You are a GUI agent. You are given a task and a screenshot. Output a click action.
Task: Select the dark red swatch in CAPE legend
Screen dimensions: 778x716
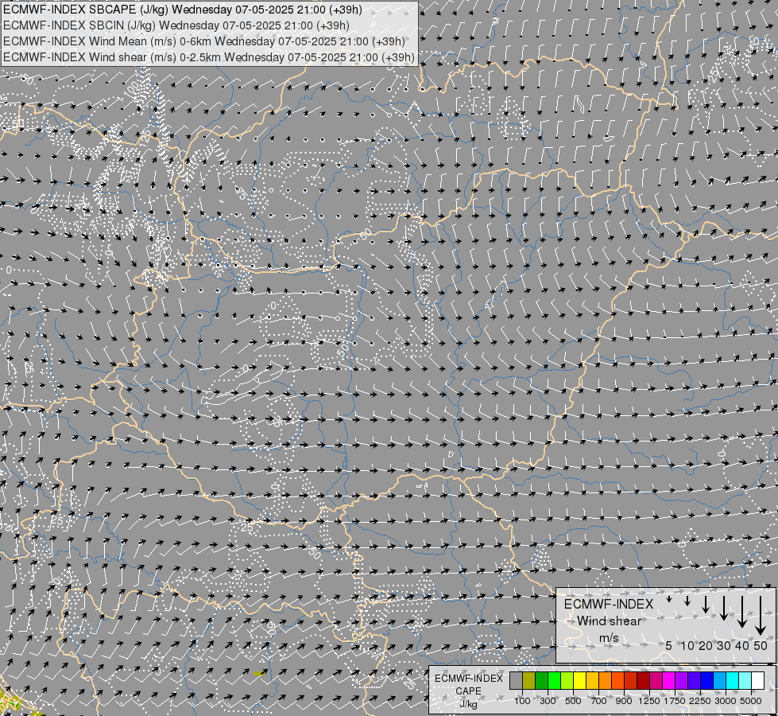coord(643,681)
